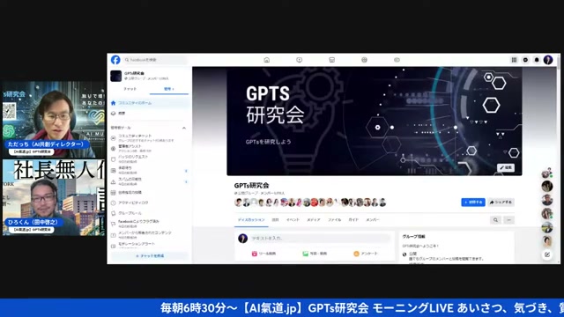Collapse the 管理者ツール section chevron
The height and width of the screenshot is (317, 564).
(x=184, y=128)
